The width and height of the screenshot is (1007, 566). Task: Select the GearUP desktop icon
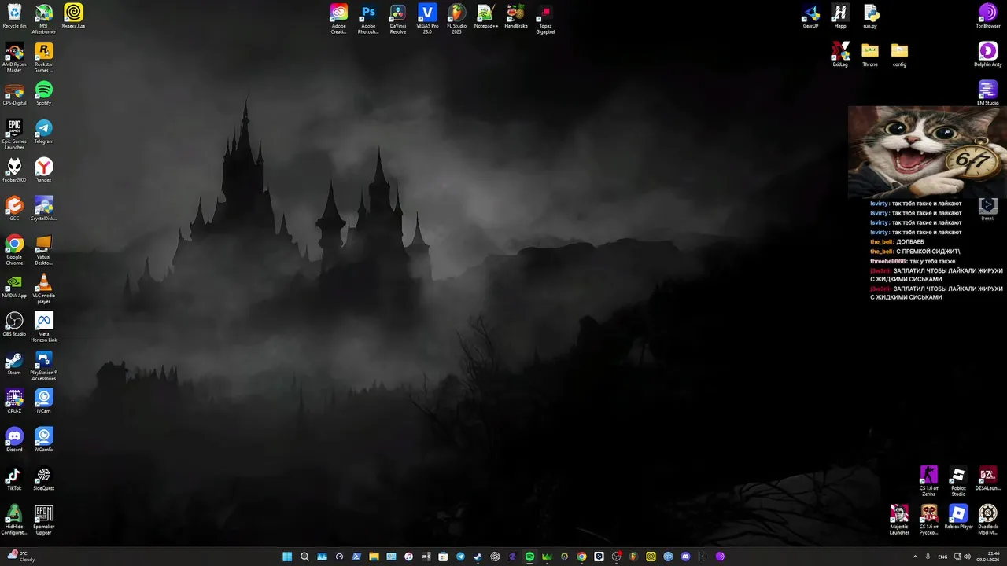(811, 17)
